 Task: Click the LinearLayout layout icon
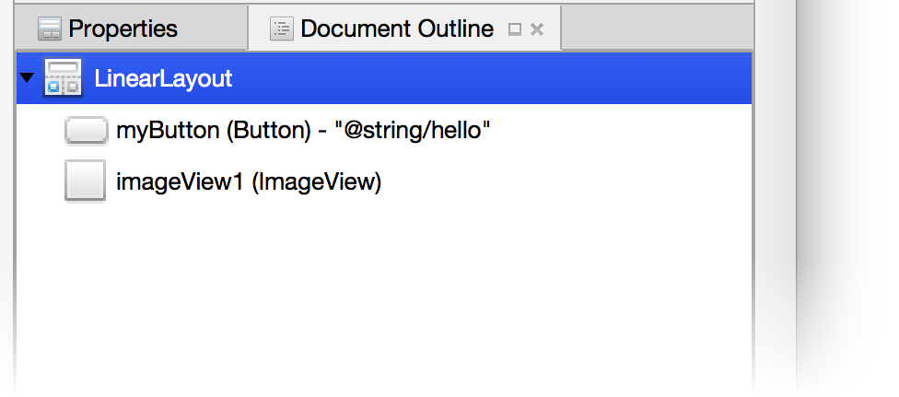coord(63,78)
